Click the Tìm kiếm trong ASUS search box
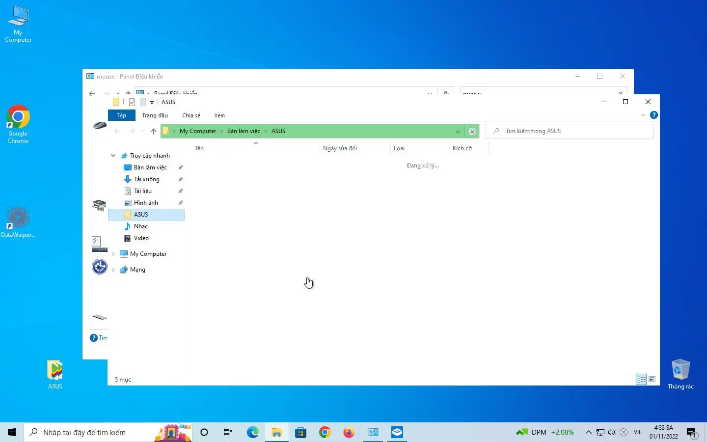 pos(570,131)
